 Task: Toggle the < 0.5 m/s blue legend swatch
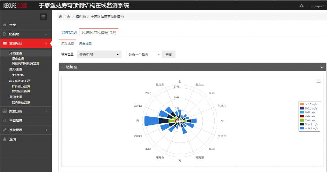(x=302, y=128)
